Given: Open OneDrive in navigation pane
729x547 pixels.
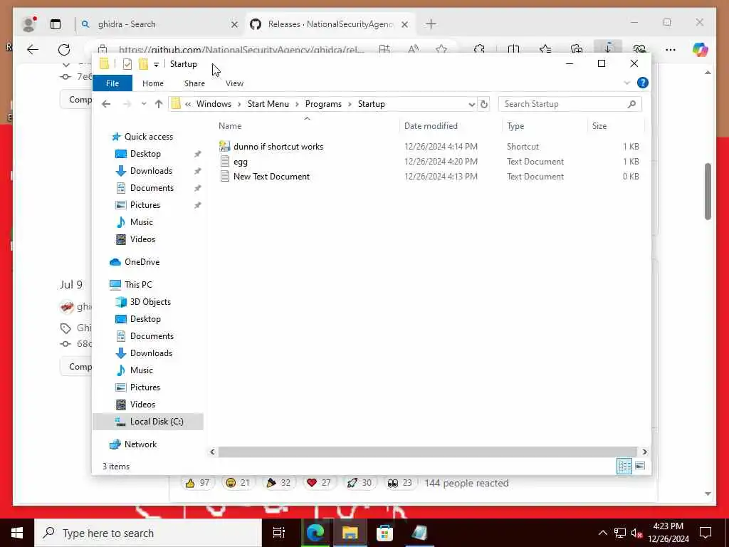Looking at the screenshot, I should click(142, 262).
